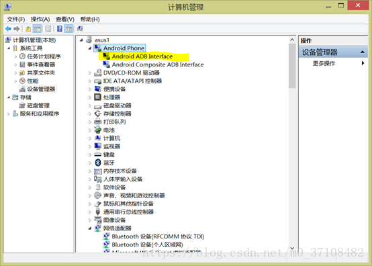Click the Properties toolbar icon
The width and height of the screenshot is (372, 266).
click(x=48, y=29)
